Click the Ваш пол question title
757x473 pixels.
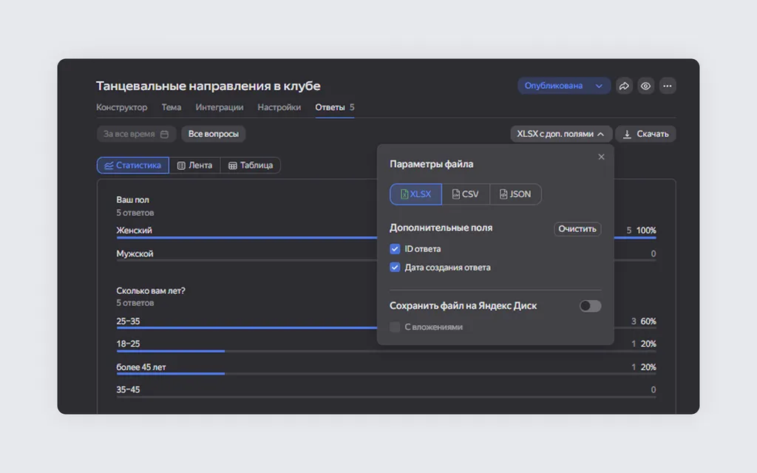point(133,200)
